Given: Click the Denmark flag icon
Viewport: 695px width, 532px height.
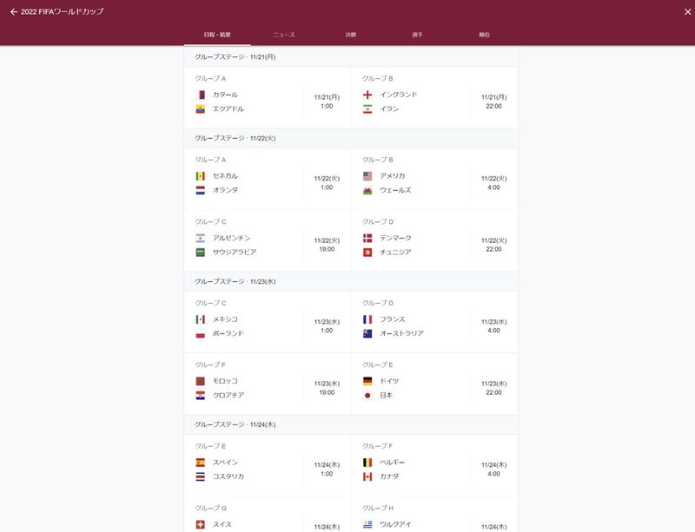Looking at the screenshot, I should coord(367,238).
